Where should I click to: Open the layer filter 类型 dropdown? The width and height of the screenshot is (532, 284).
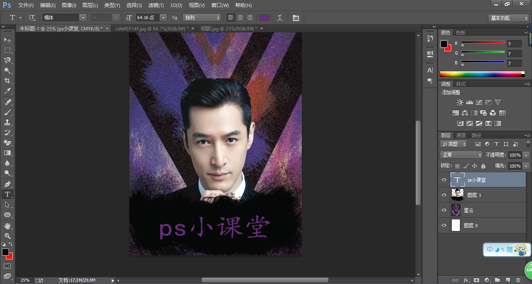pos(453,144)
